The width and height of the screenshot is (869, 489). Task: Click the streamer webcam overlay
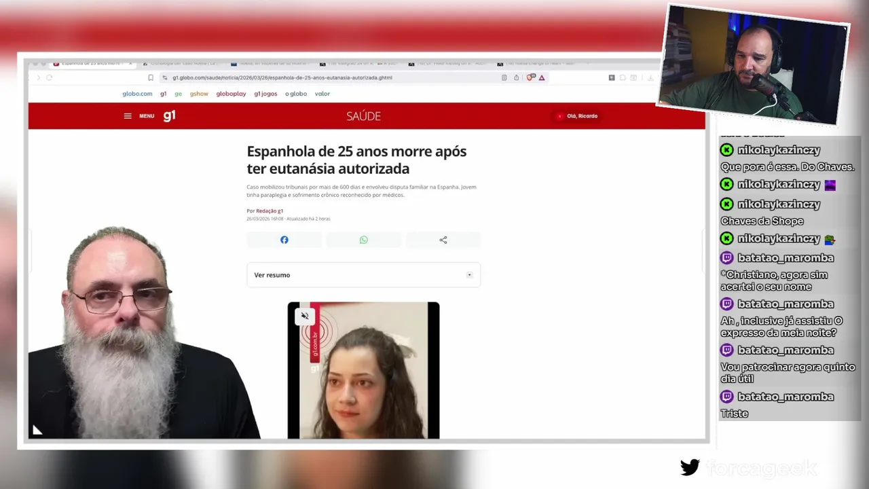(752, 65)
